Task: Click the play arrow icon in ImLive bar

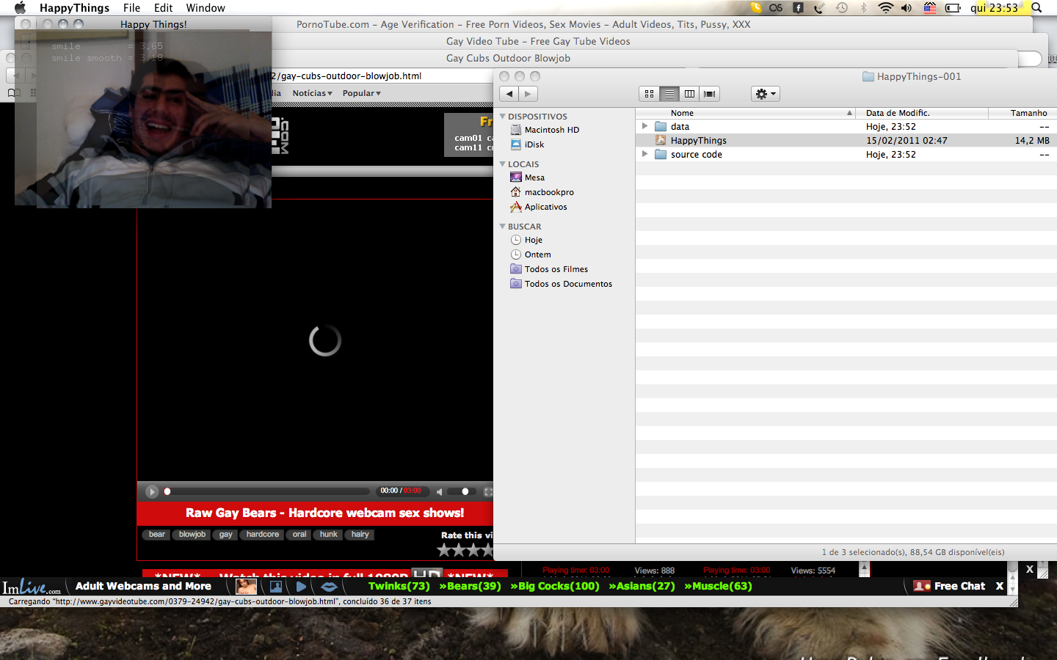Action: tap(301, 587)
